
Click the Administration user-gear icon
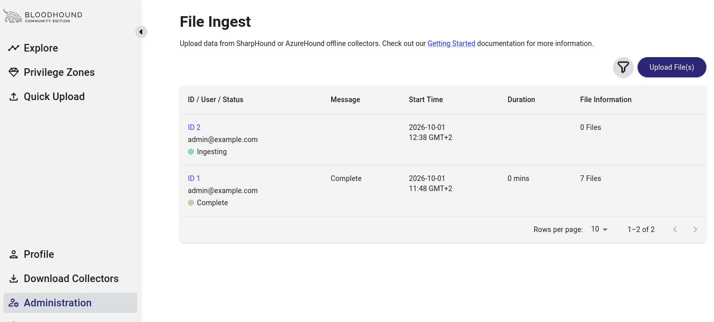click(x=14, y=303)
